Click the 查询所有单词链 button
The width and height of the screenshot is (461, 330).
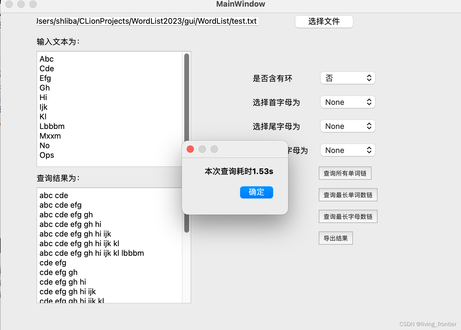tap(345, 173)
